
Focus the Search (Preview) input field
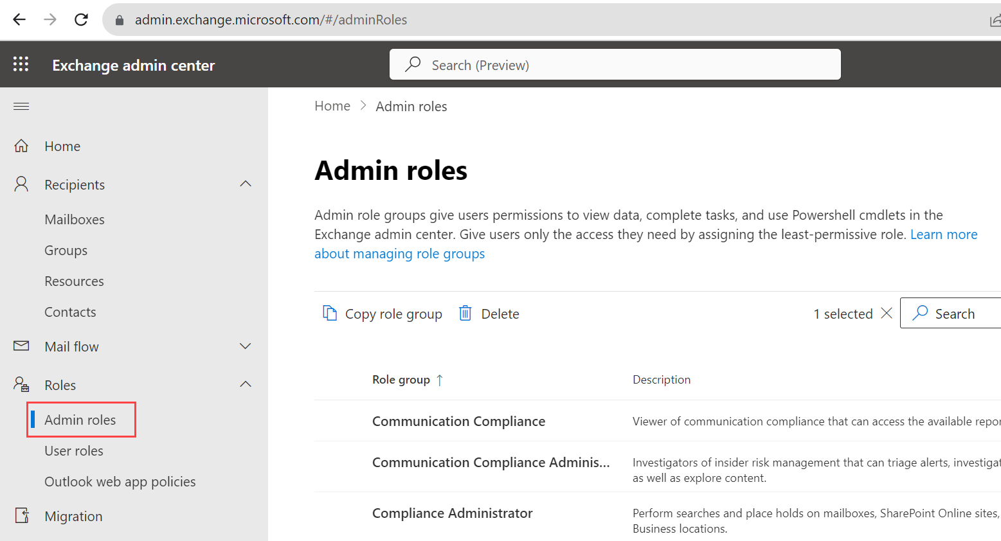[615, 64]
